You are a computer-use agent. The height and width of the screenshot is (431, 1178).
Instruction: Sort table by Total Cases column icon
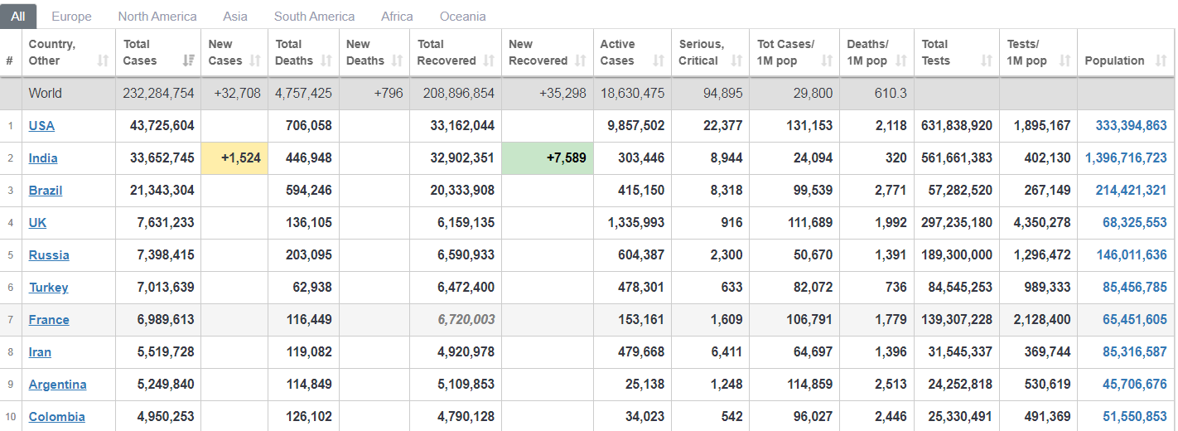click(x=188, y=61)
